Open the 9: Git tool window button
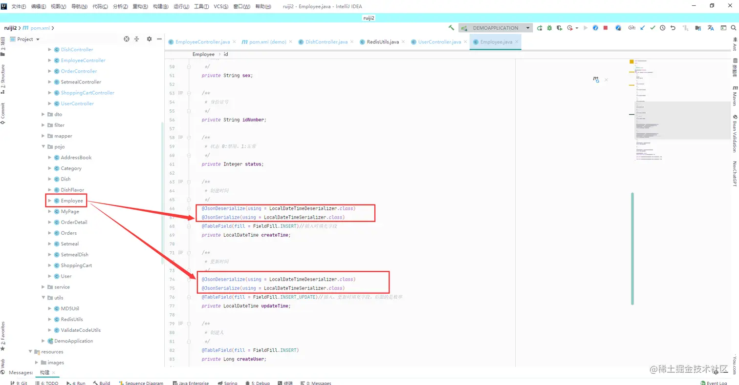Screen dimensions: 739x385 pos(19,383)
